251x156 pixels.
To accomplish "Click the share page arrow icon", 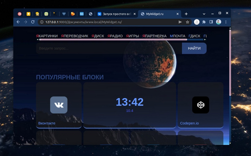I will pyautogui.click(x=180, y=22).
